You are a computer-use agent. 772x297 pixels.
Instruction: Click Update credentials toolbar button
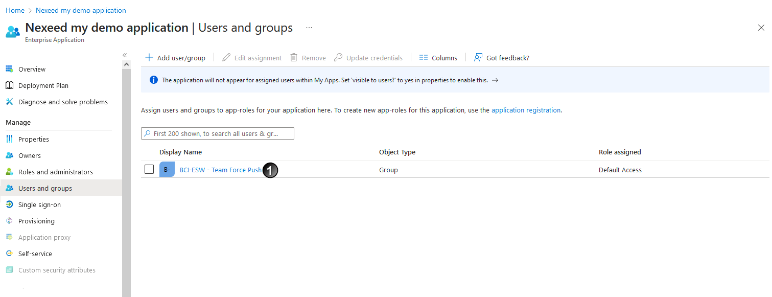(368, 58)
